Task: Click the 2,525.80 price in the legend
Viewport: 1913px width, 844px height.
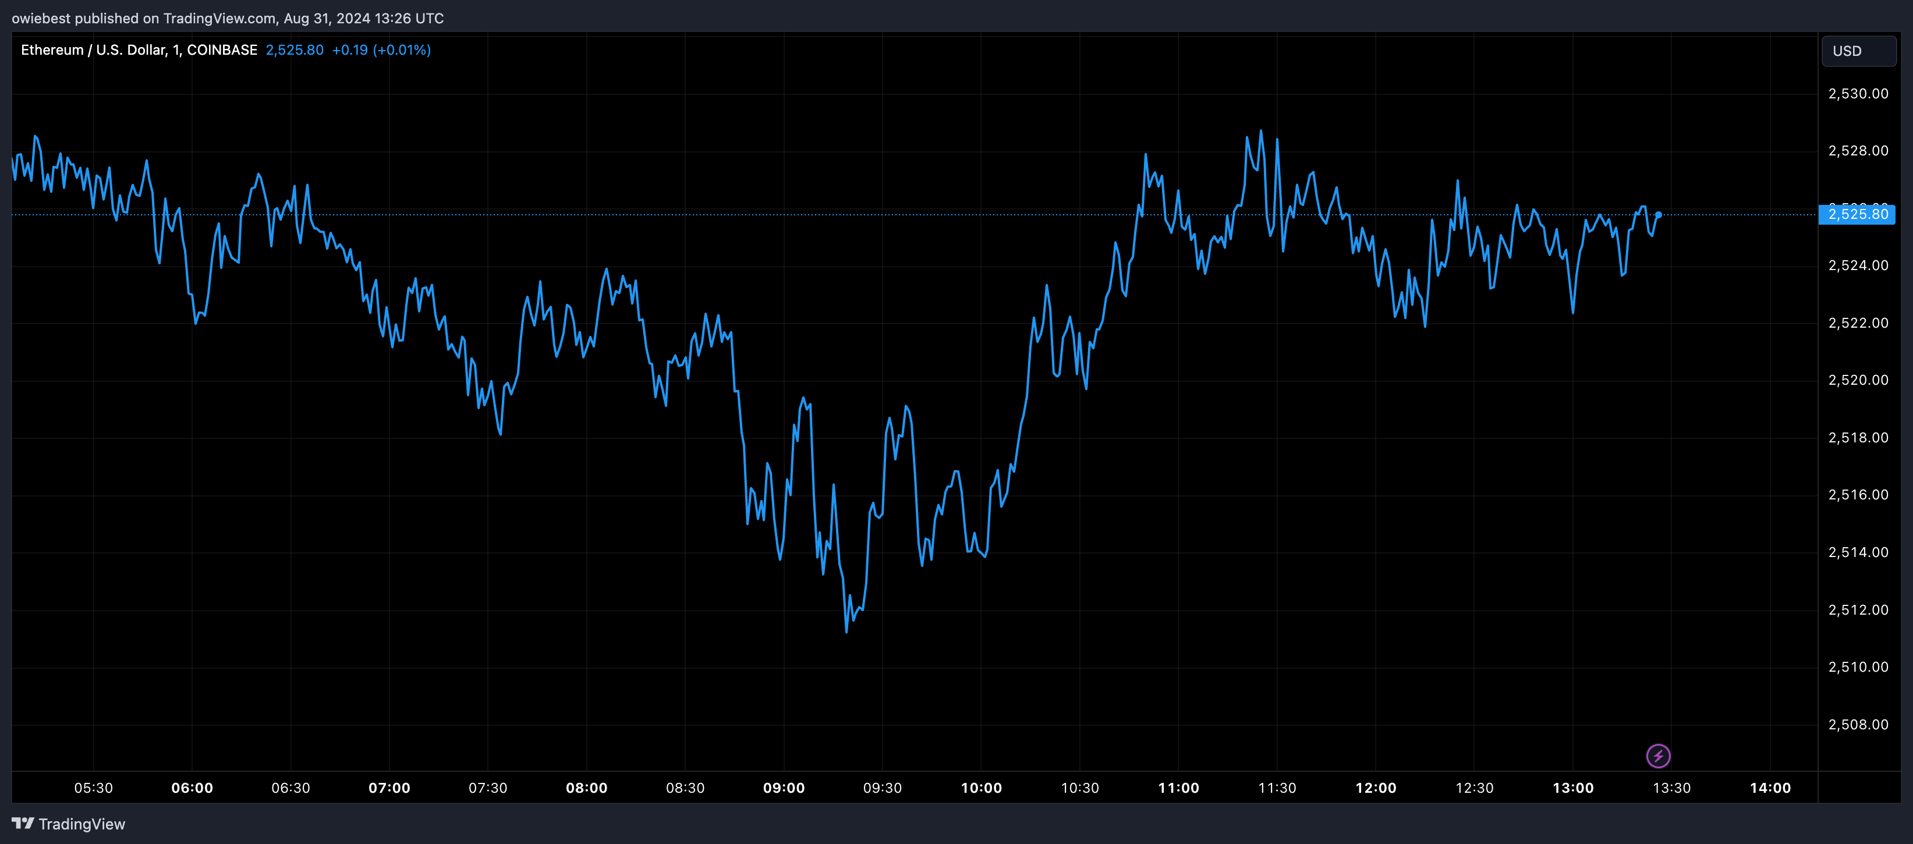Action: point(295,49)
